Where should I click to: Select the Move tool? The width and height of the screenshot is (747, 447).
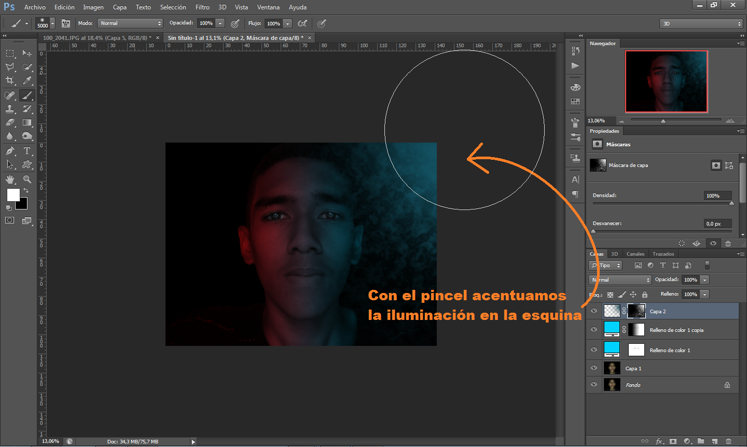click(27, 53)
